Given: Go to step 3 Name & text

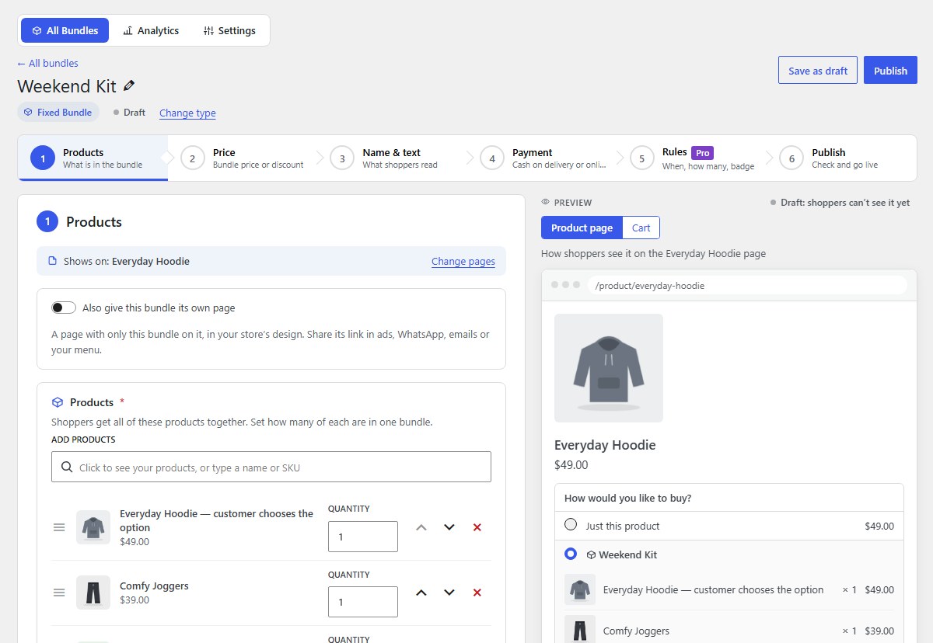Looking at the screenshot, I should click(x=393, y=158).
